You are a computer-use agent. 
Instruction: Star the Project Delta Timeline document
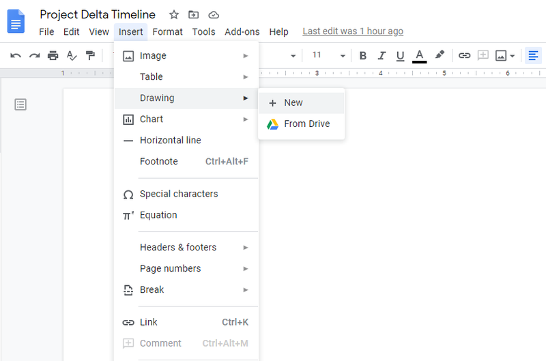pos(174,14)
